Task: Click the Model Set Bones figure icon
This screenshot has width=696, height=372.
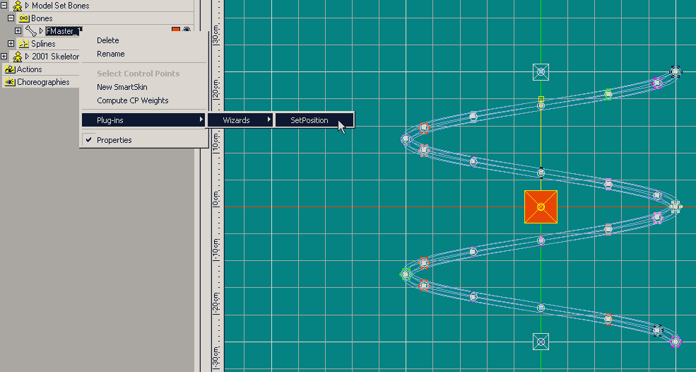Action: [17, 6]
